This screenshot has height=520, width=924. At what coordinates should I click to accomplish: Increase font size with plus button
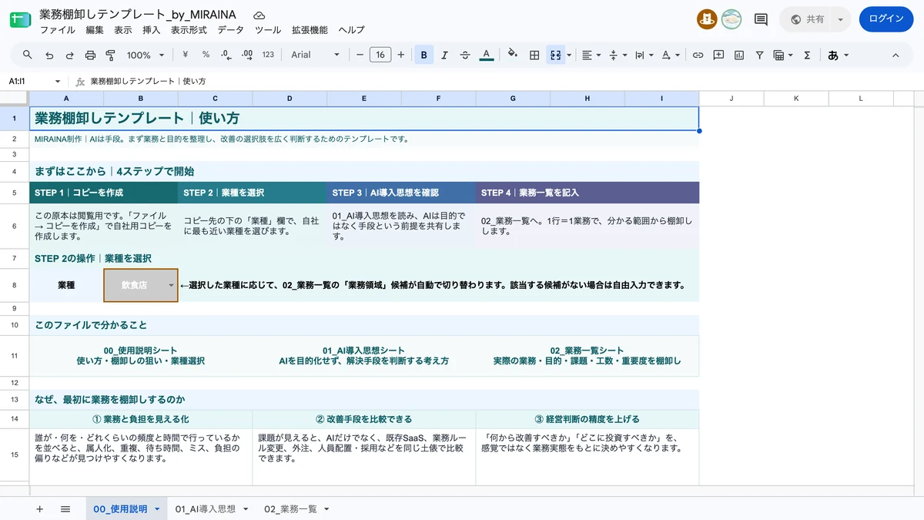[400, 55]
